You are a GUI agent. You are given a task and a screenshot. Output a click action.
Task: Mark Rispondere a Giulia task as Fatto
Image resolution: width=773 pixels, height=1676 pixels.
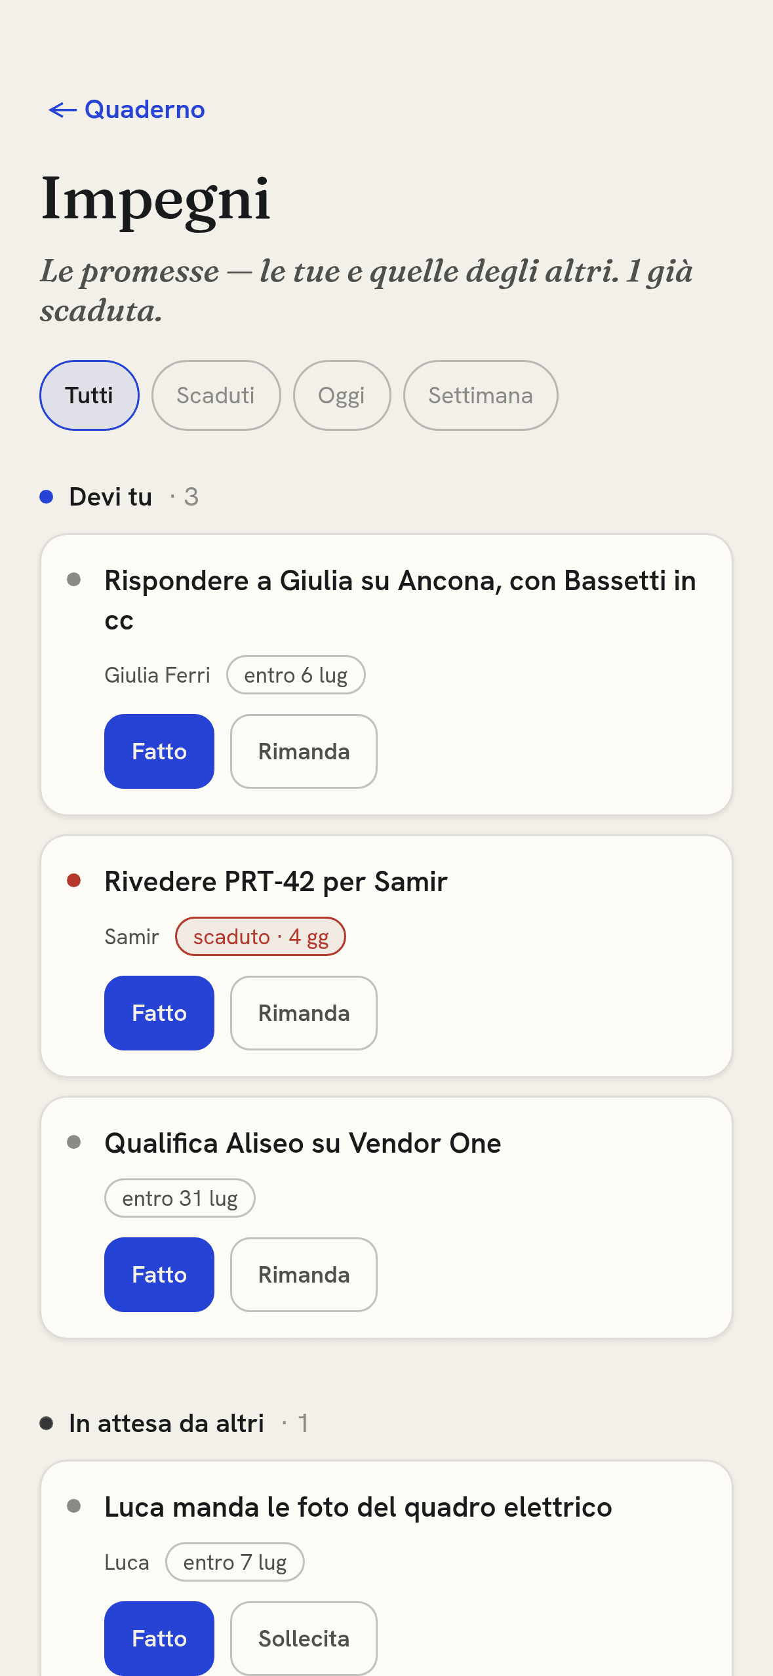[159, 751]
